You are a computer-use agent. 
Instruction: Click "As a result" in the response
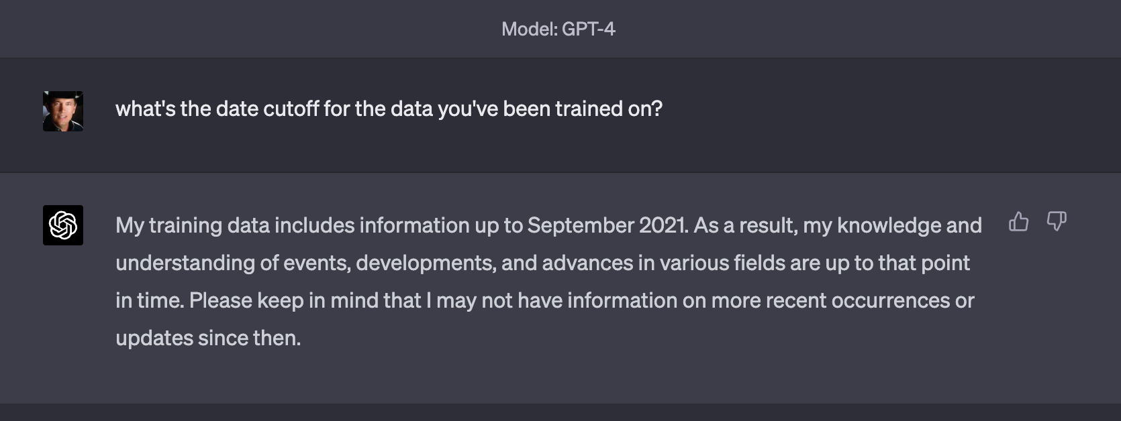tap(744, 225)
